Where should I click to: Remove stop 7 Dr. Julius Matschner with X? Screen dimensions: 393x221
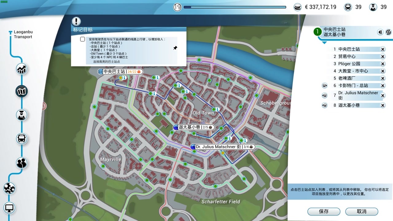click(x=383, y=95)
